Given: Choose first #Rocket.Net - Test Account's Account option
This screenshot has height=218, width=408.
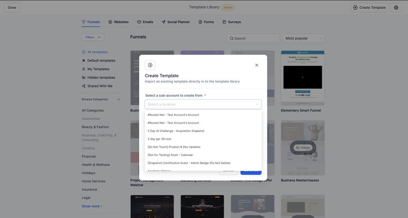Looking at the screenshot, I should [x=203, y=115].
